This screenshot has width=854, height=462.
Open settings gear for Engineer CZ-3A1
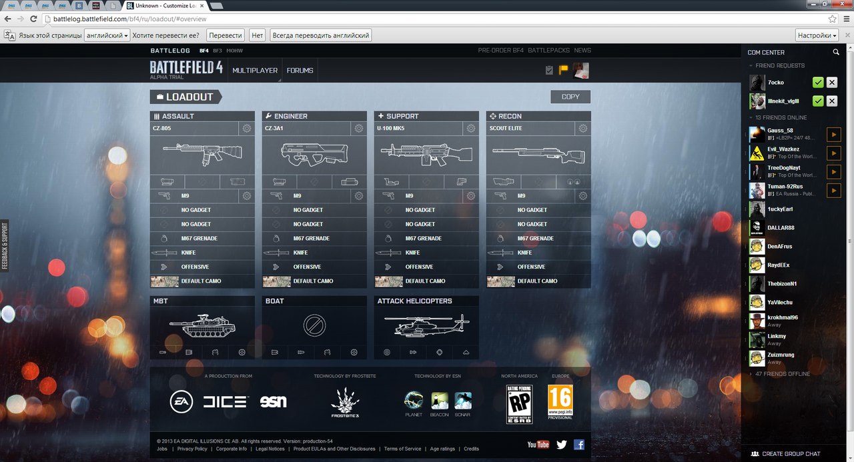tap(358, 128)
